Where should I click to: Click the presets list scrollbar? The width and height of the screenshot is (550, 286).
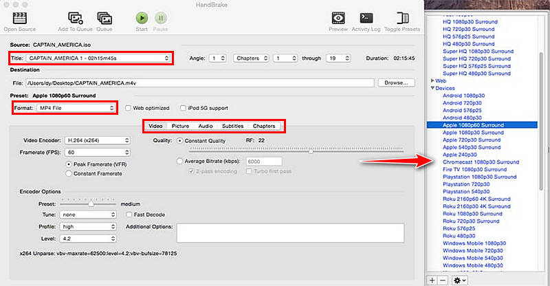540,121
